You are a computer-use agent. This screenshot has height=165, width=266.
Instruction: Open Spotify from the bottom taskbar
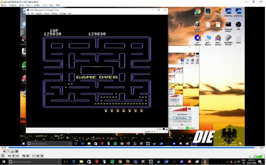[112, 162]
